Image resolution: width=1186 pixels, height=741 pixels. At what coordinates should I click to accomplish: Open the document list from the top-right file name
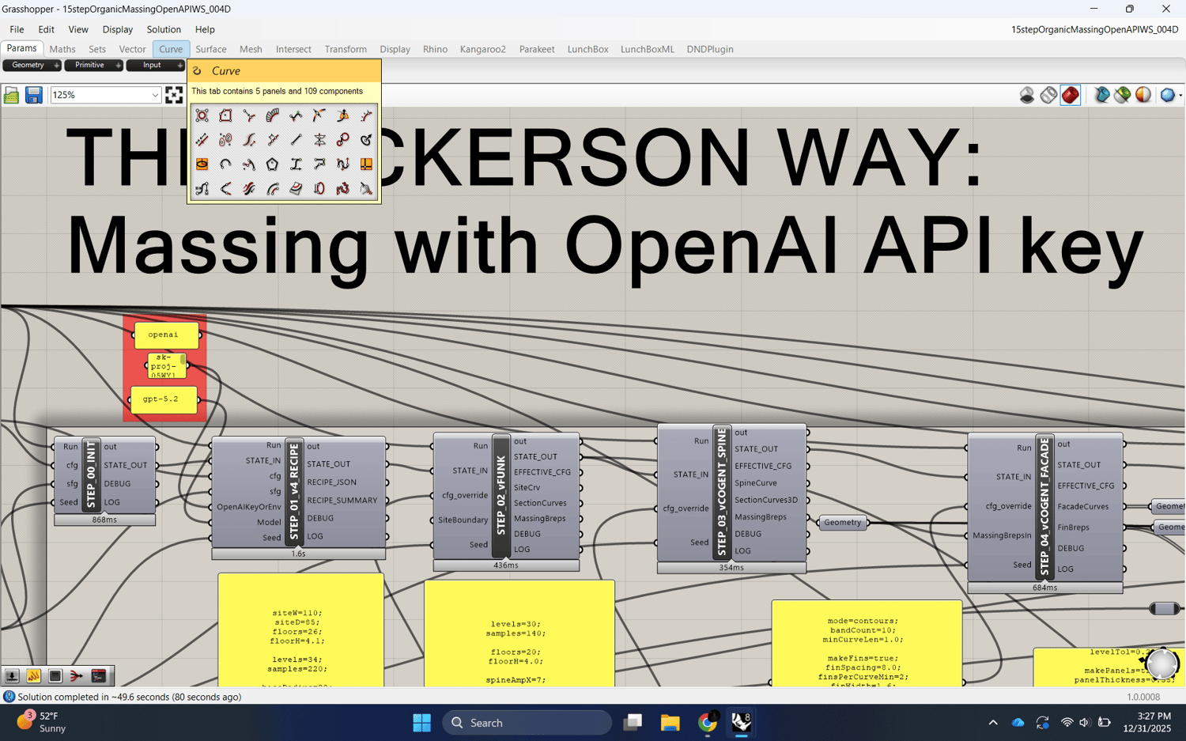click(x=1094, y=29)
